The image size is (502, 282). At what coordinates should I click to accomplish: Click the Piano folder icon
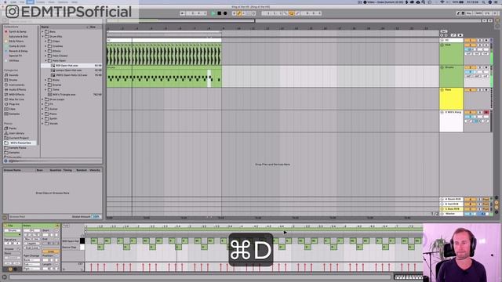47,114
